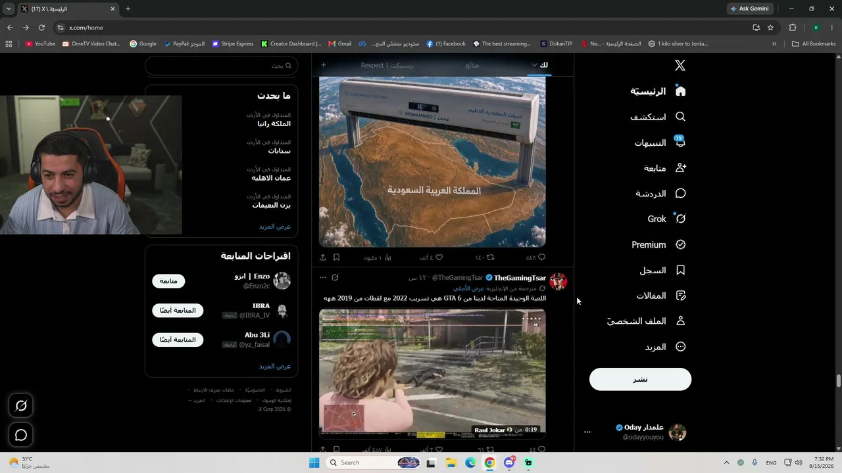
Task: Go to الرئيسيّة home in sidebar
Action: [658, 91]
